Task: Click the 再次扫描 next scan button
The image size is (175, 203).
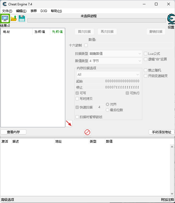Action: pyautogui.click(x=107, y=32)
